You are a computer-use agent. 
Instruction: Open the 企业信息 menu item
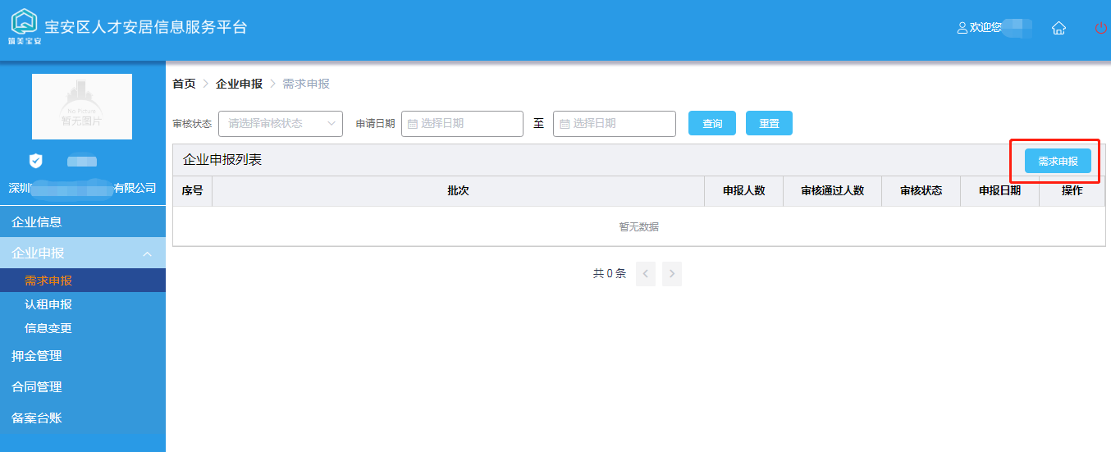(x=37, y=222)
